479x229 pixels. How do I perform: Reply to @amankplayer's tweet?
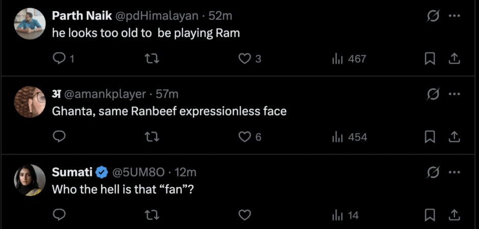(x=60, y=137)
